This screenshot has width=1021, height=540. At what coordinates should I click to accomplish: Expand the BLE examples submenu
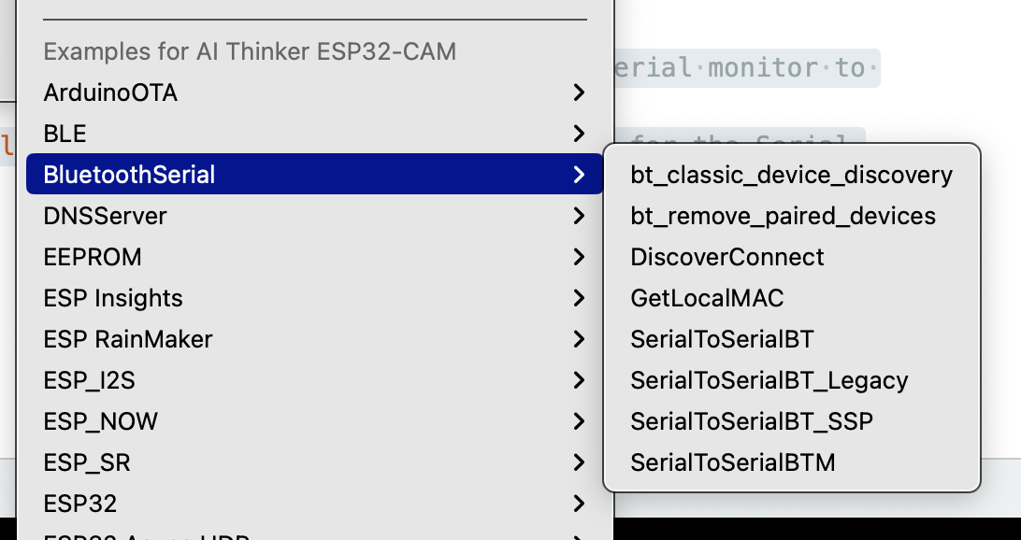click(65, 134)
